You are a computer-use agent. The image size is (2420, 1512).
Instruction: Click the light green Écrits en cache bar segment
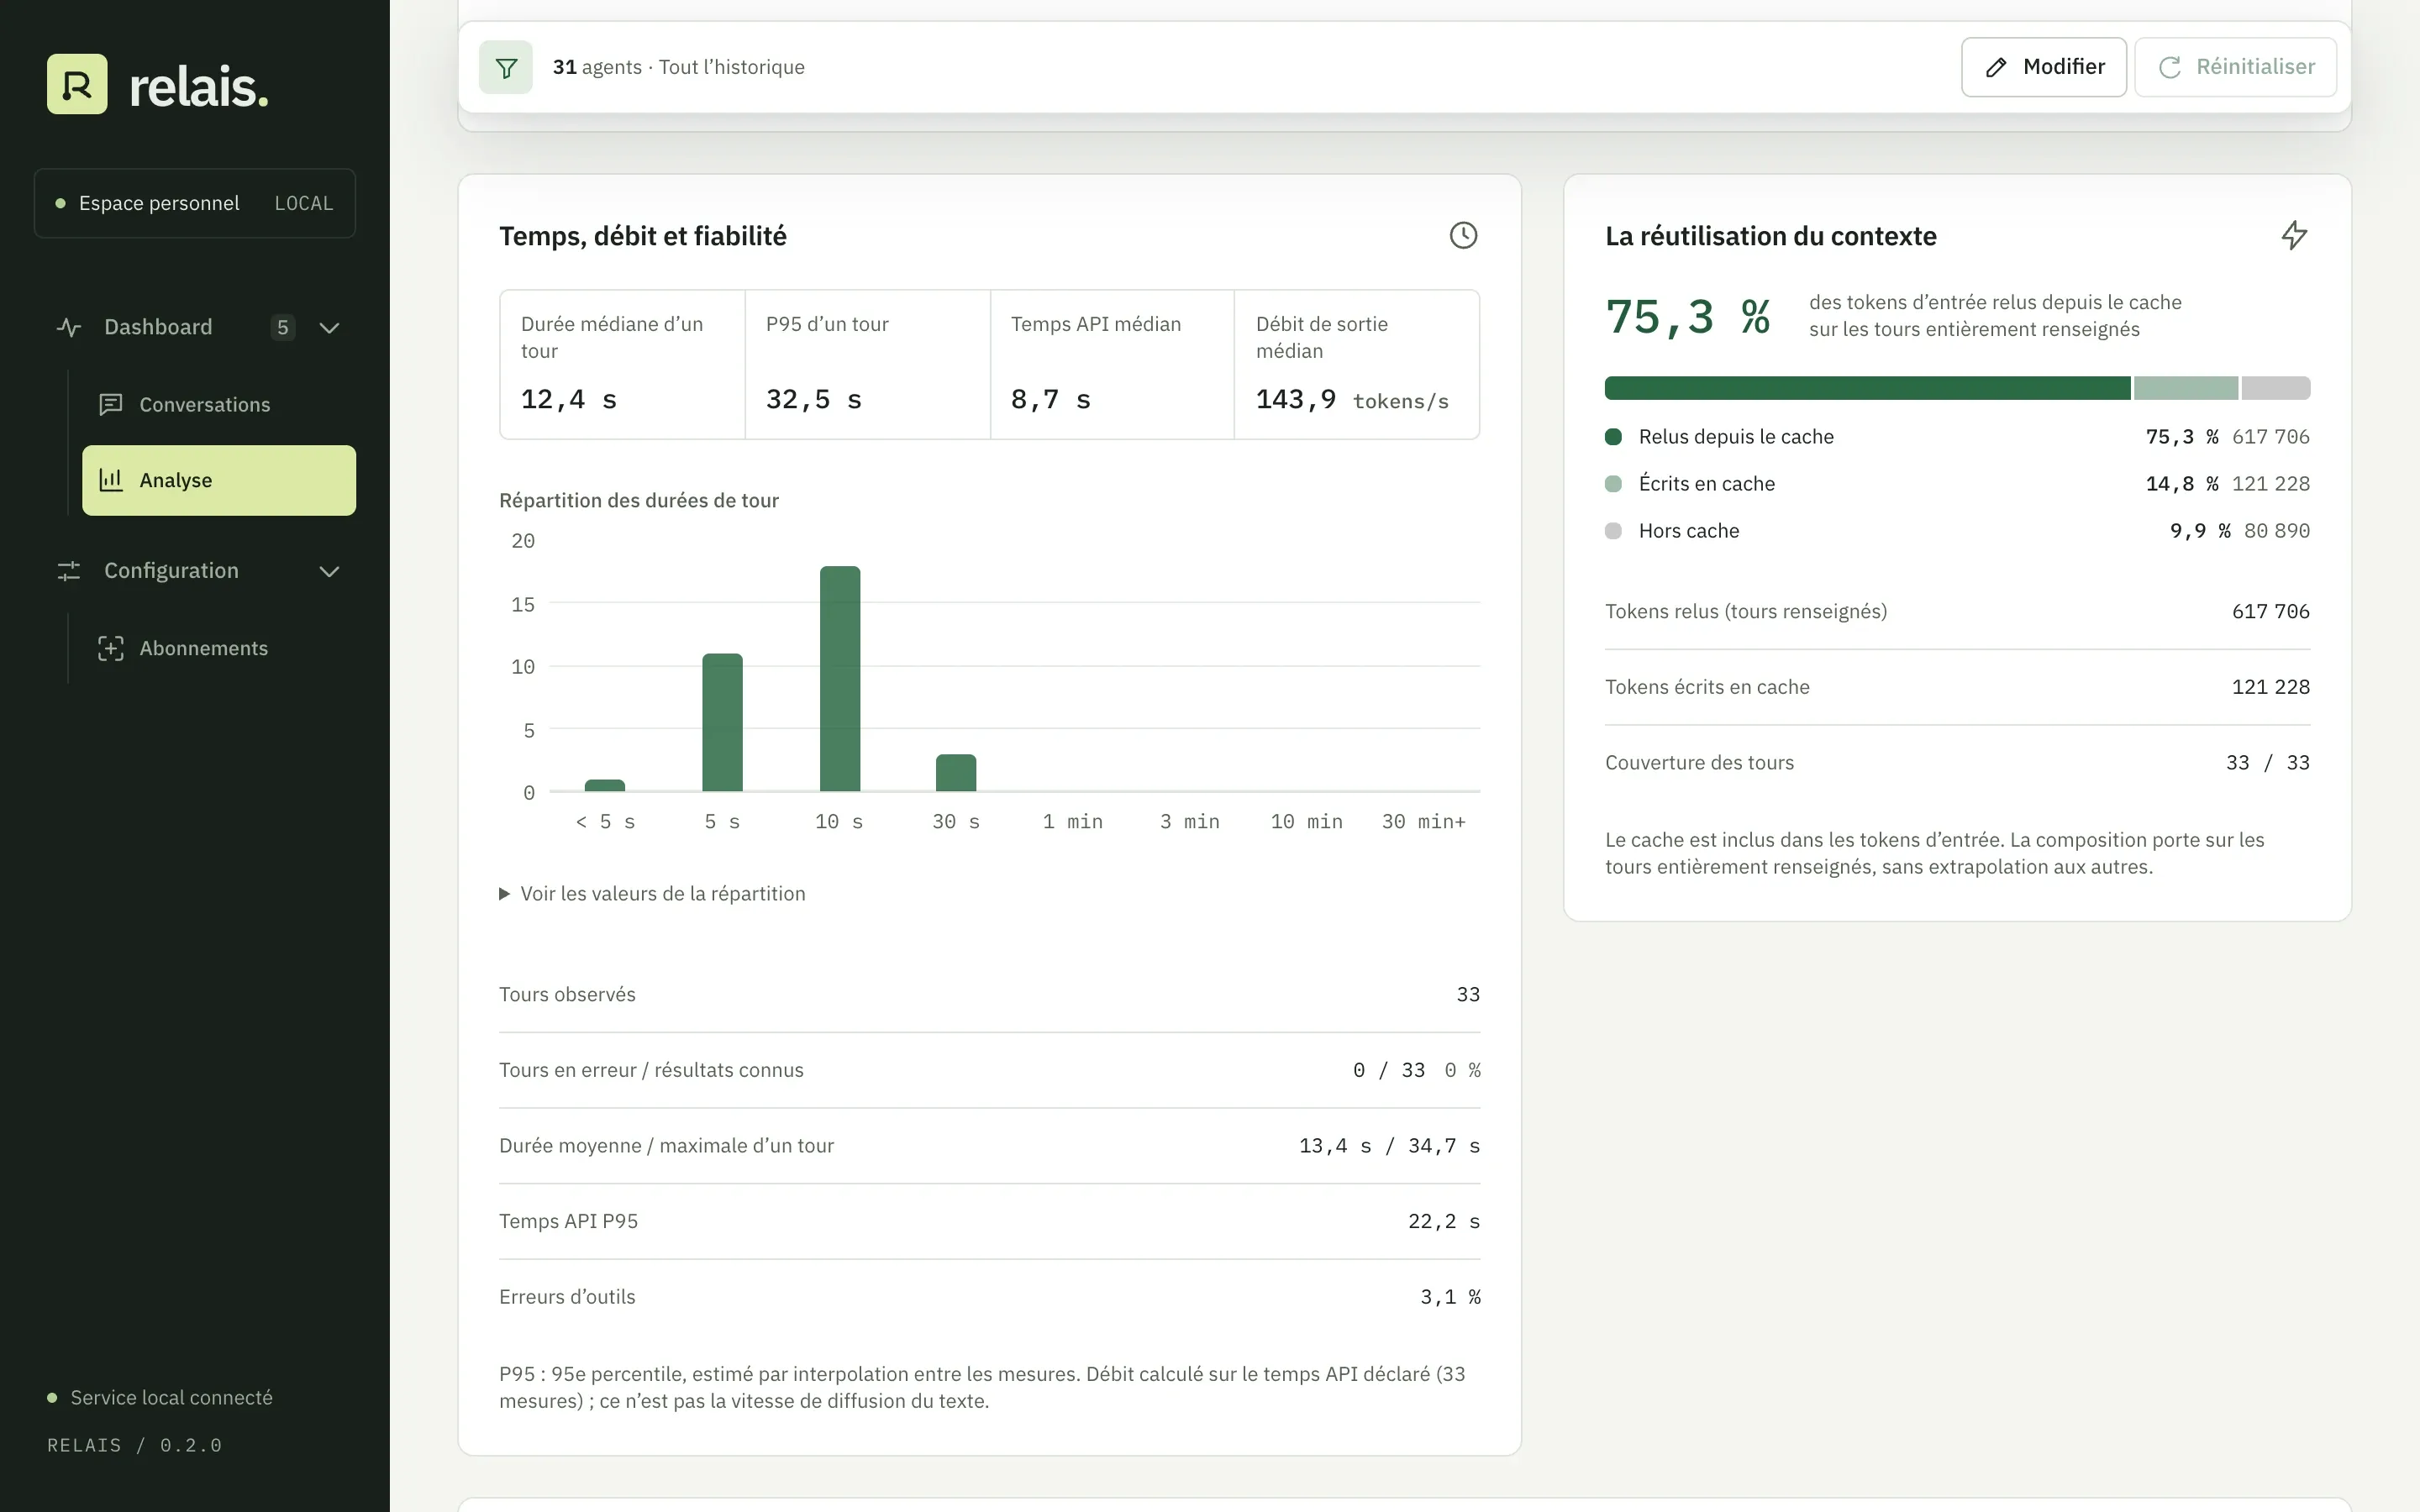2186,388
